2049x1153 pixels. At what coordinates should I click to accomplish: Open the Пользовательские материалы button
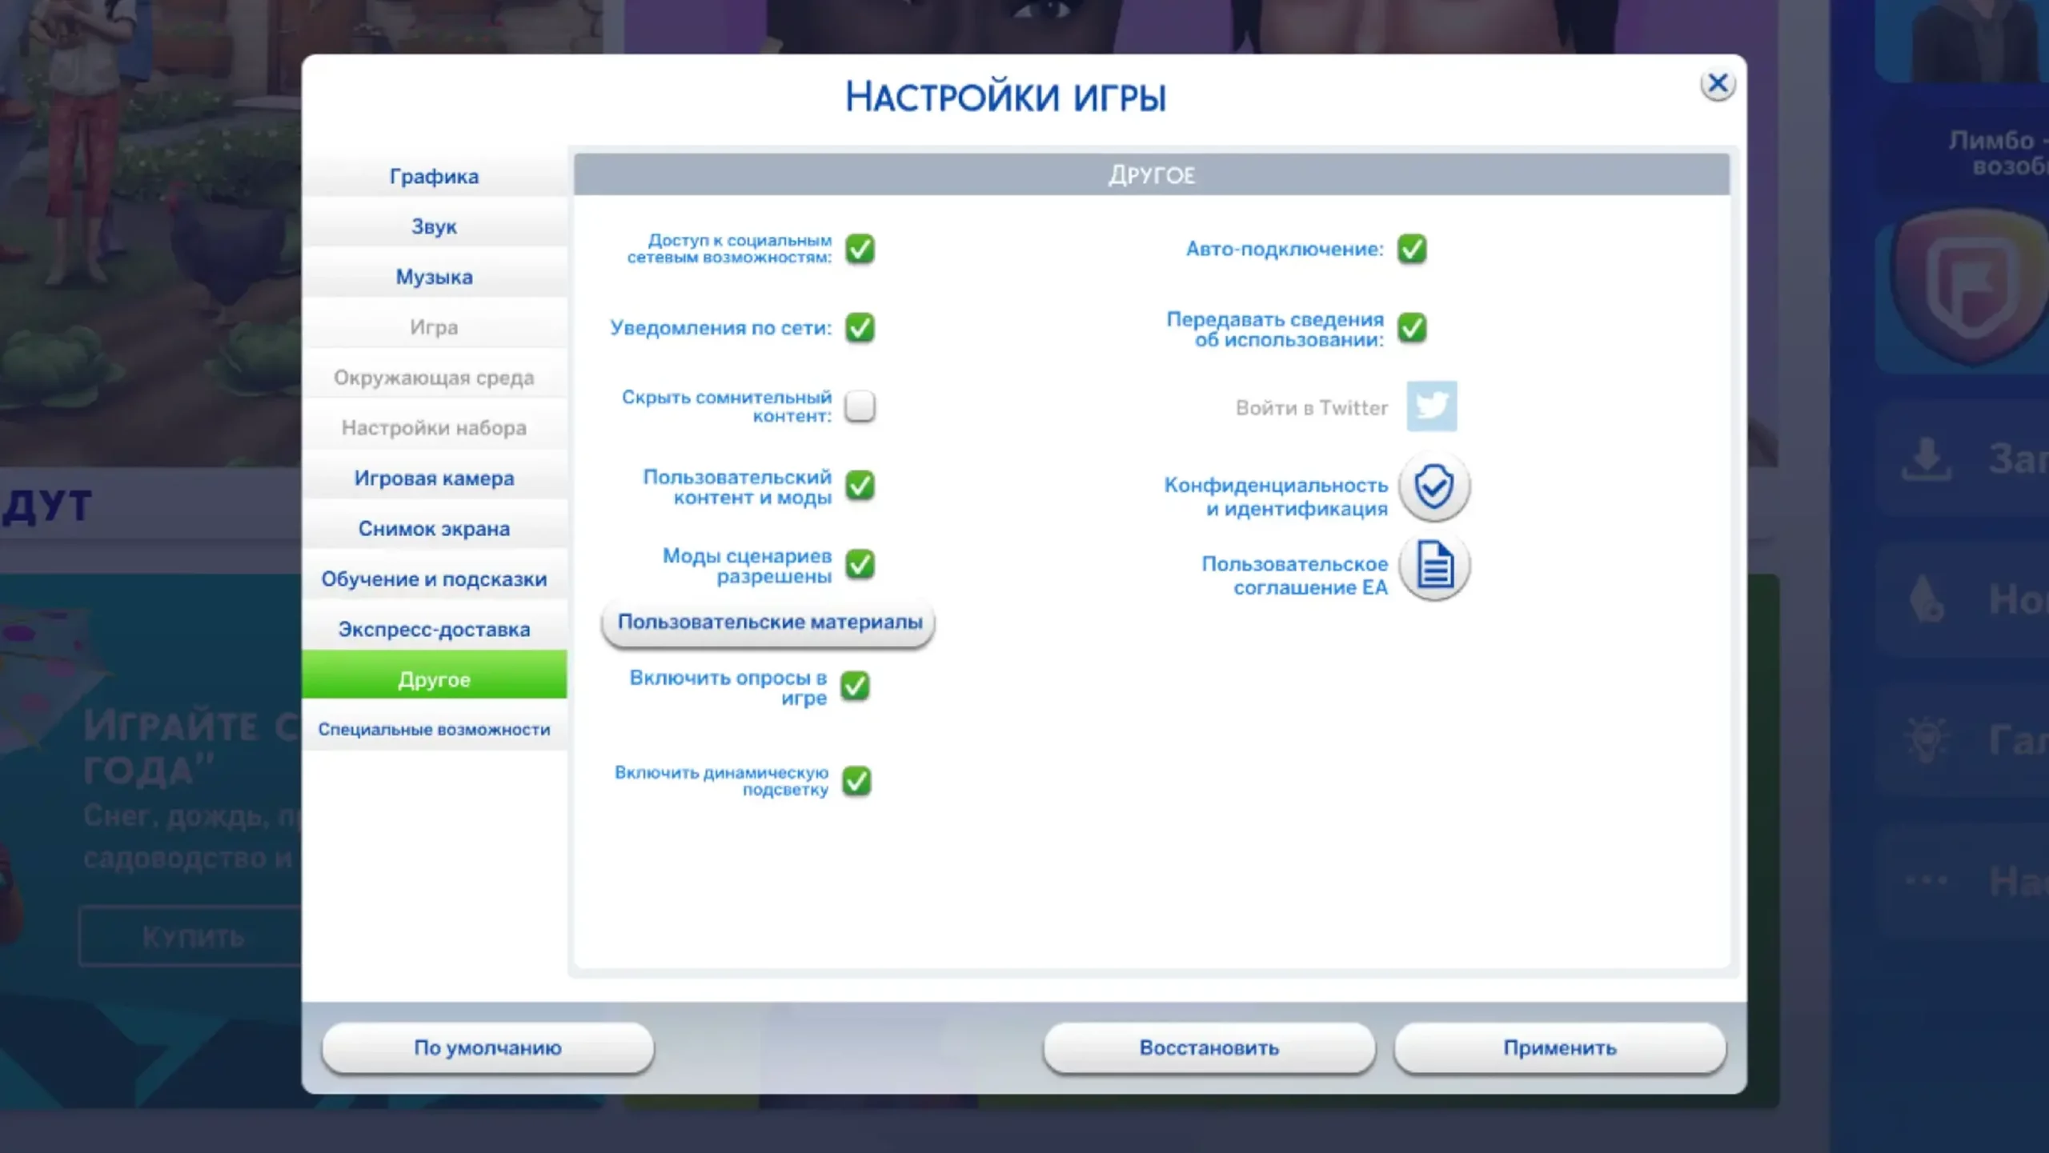pyautogui.click(x=769, y=623)
